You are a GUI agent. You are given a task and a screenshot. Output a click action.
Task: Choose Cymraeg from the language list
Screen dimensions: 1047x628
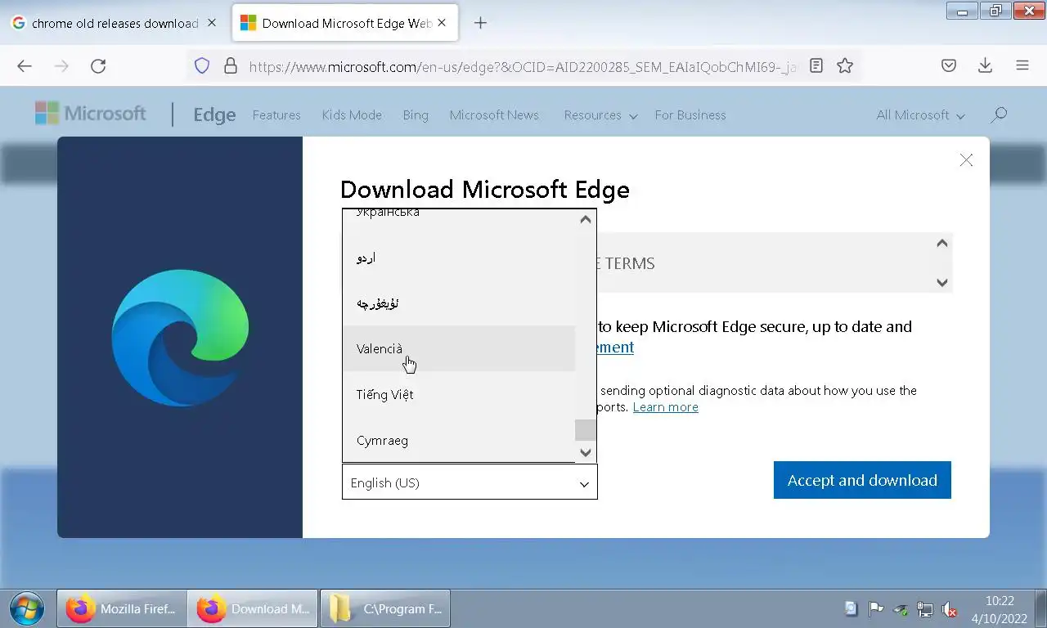click(x=459, y=440)
